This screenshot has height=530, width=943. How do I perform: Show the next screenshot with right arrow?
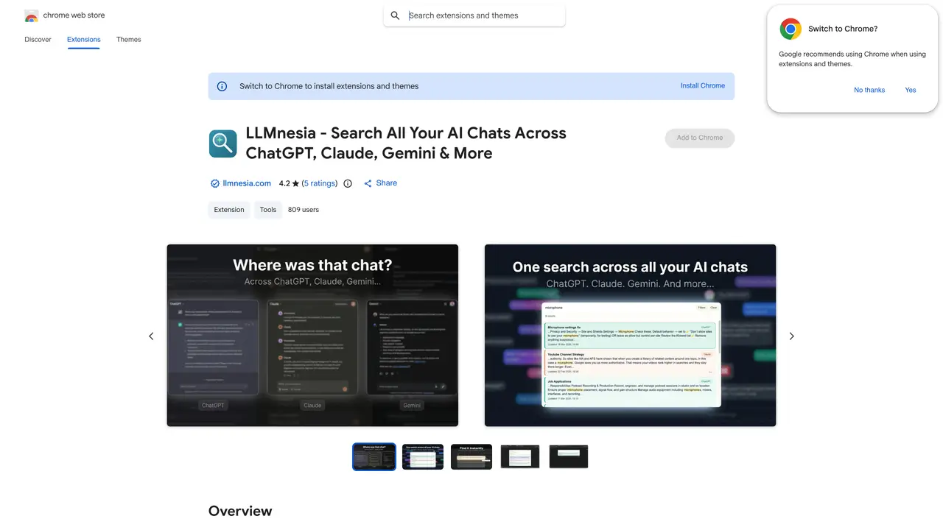pyautogui.click(x=792, y=336)
